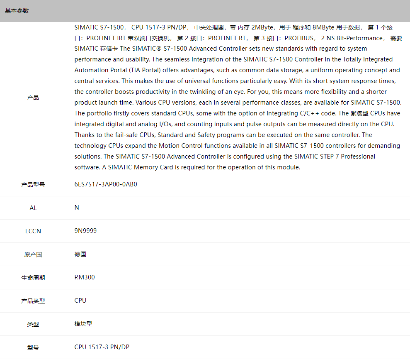This screenshot has height=362, width=410.
Task: Click the 类型 label cell
Action: 33,324
